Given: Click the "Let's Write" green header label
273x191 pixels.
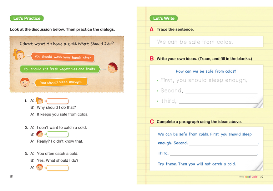Looking at the screenshot, I should pos(164,18).
